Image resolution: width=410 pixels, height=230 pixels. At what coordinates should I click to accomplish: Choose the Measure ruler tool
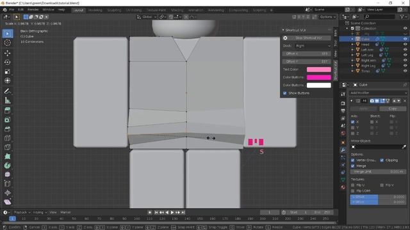point(7,100)
